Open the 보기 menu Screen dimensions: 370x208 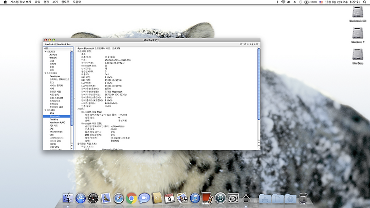[55, 2]
